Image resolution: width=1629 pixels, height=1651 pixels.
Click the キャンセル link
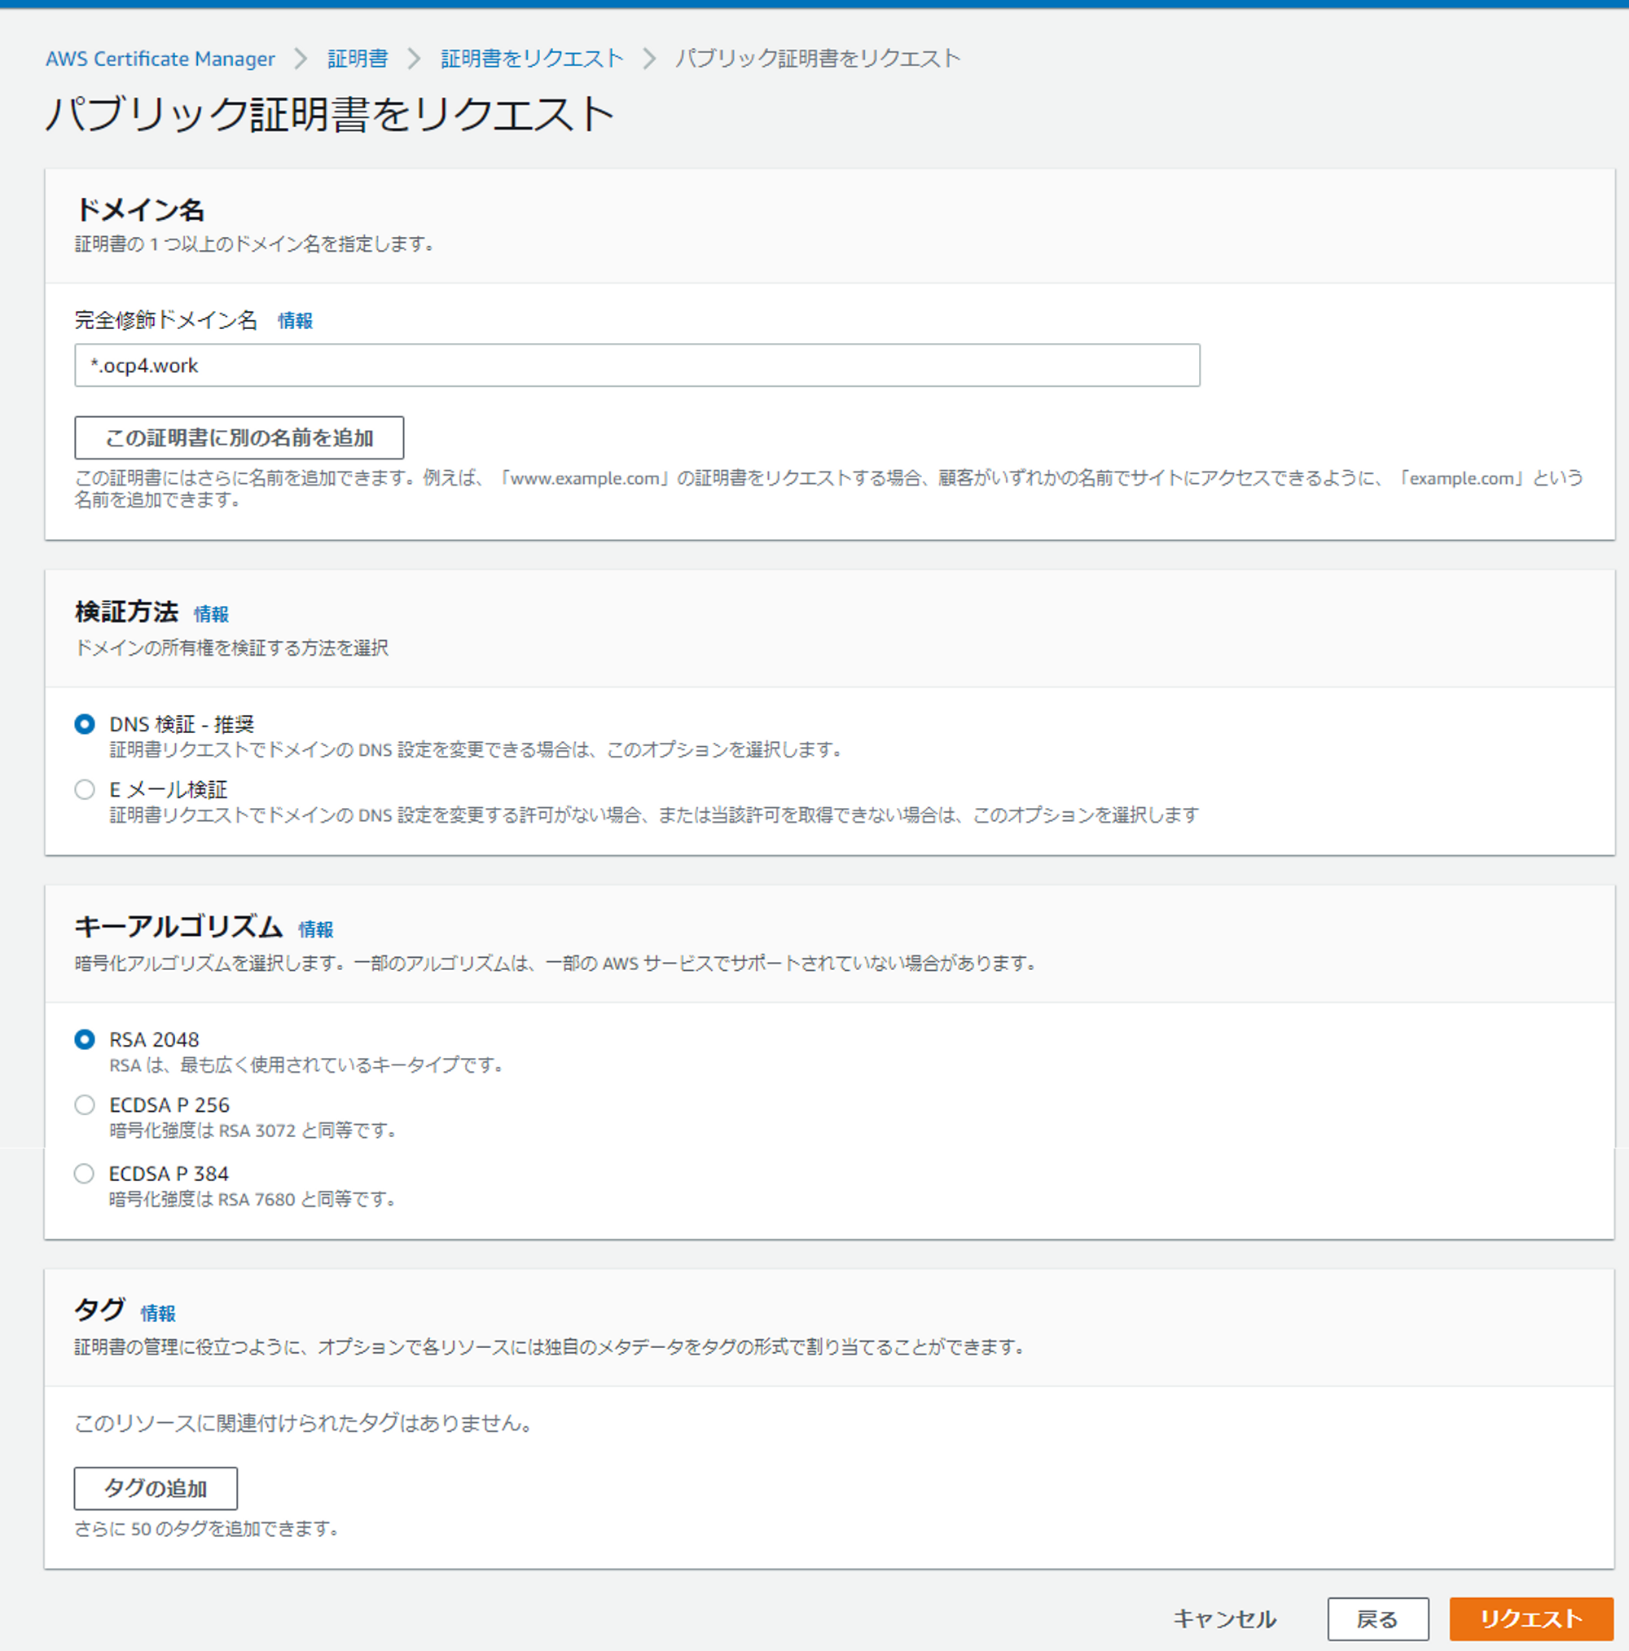pos(1224,1618)
